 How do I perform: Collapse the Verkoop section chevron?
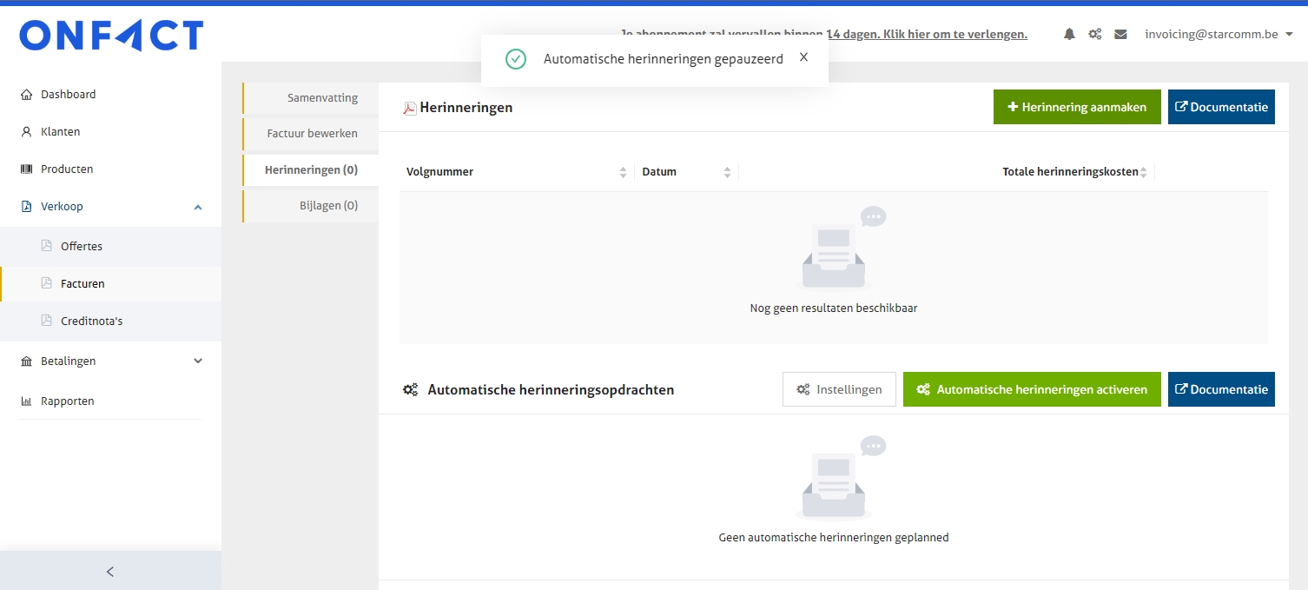pos(197,207)
